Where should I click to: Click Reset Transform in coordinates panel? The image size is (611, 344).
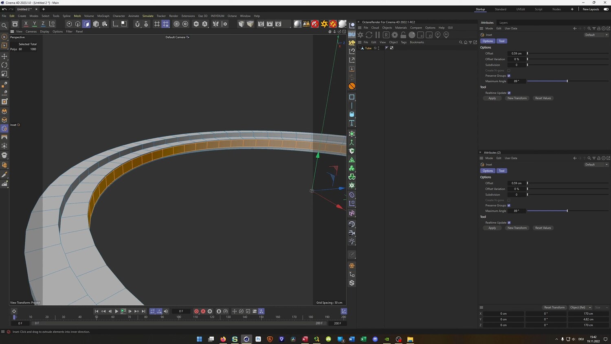pos(554,307)
